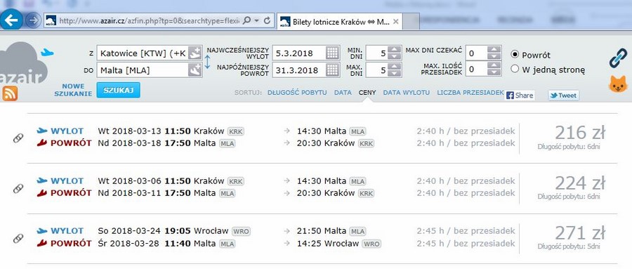Add airports next to Katowice departure field
This screenshot has width=632, height=269.
pyautogui.click(x=195, y=53)
